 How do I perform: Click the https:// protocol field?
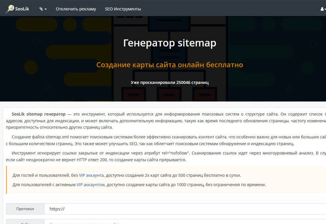185,209
